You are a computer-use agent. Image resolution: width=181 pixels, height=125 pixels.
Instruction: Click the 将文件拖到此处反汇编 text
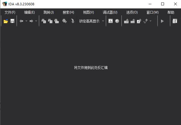91,68
